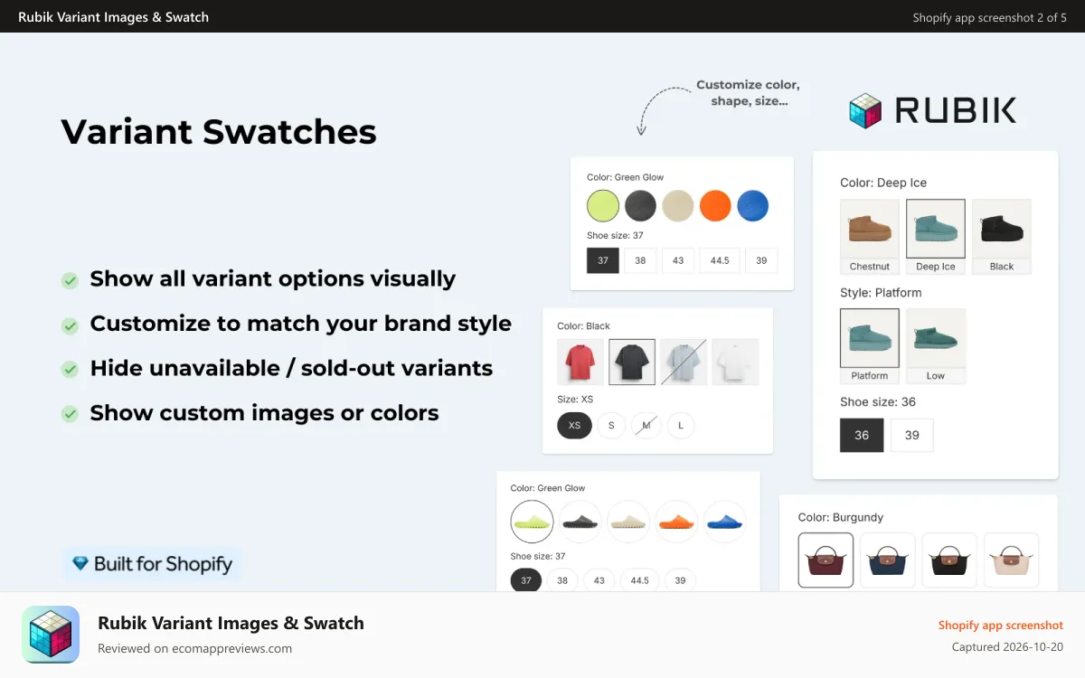Pick shoe size 39 next to 36
The height and width of the screenshot is (678, 1085).
point(912,435)
